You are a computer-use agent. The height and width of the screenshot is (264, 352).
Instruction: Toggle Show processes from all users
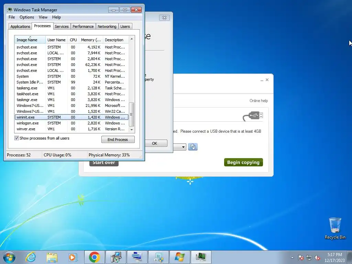[16, 138]
